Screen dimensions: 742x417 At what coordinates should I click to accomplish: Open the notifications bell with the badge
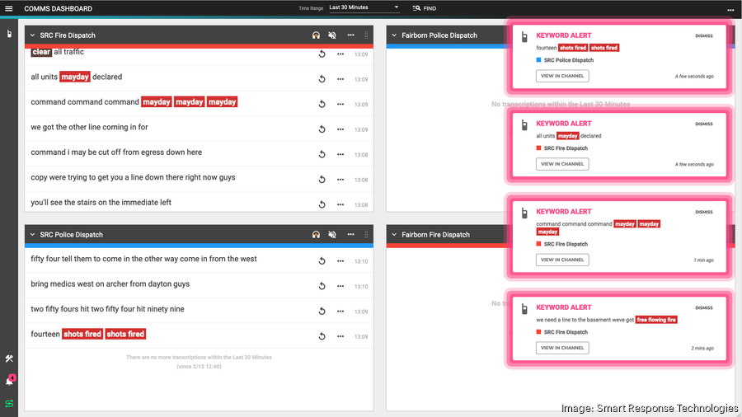pos(9,381)
